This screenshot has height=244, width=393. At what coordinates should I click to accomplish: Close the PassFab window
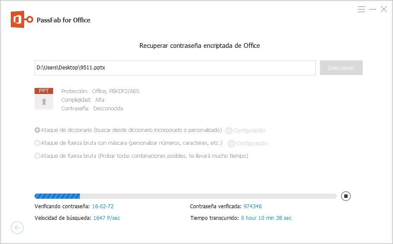(x=384, y=9)
